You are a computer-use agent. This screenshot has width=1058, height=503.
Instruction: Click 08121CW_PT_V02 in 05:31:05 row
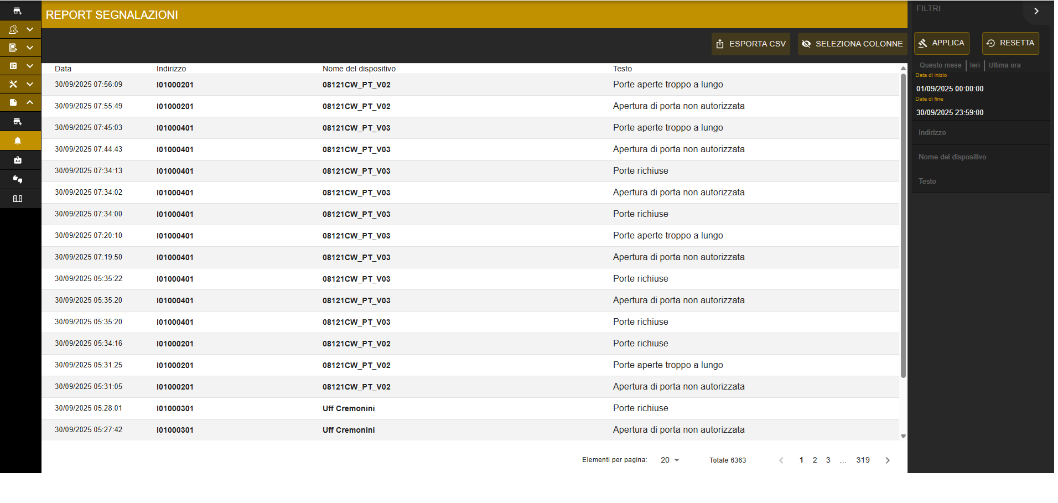[356, 387]
